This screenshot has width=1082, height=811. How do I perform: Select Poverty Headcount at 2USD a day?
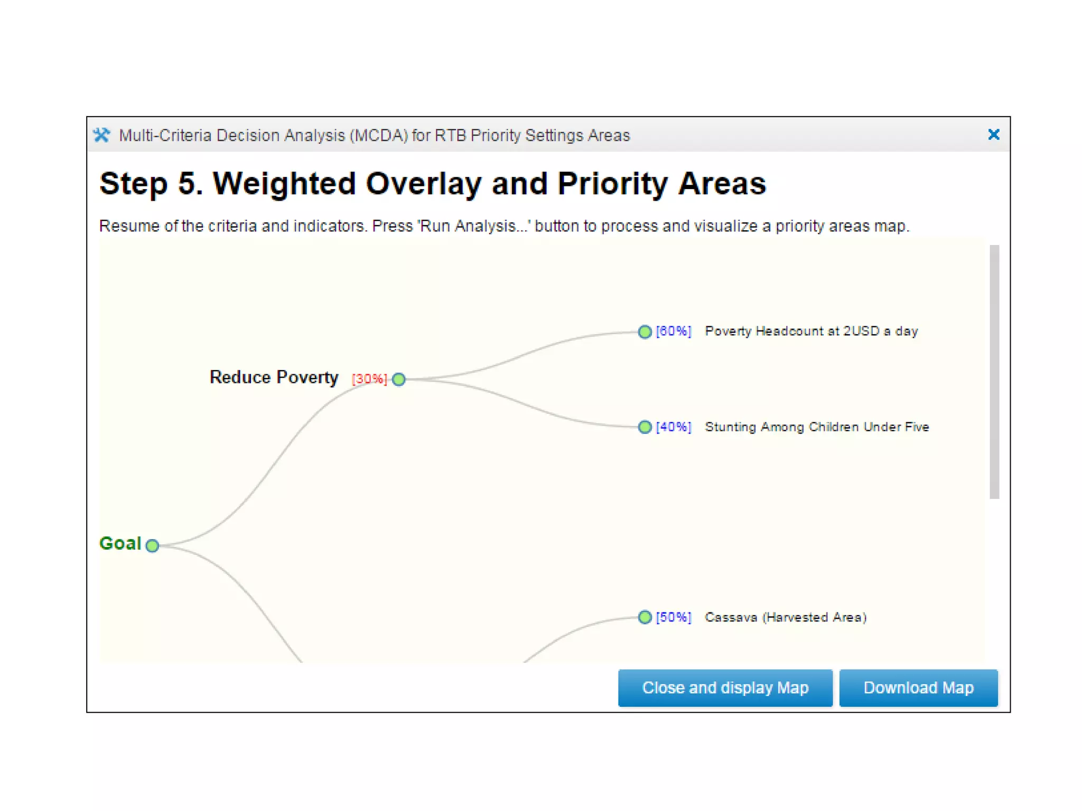[x=811, y=331]
